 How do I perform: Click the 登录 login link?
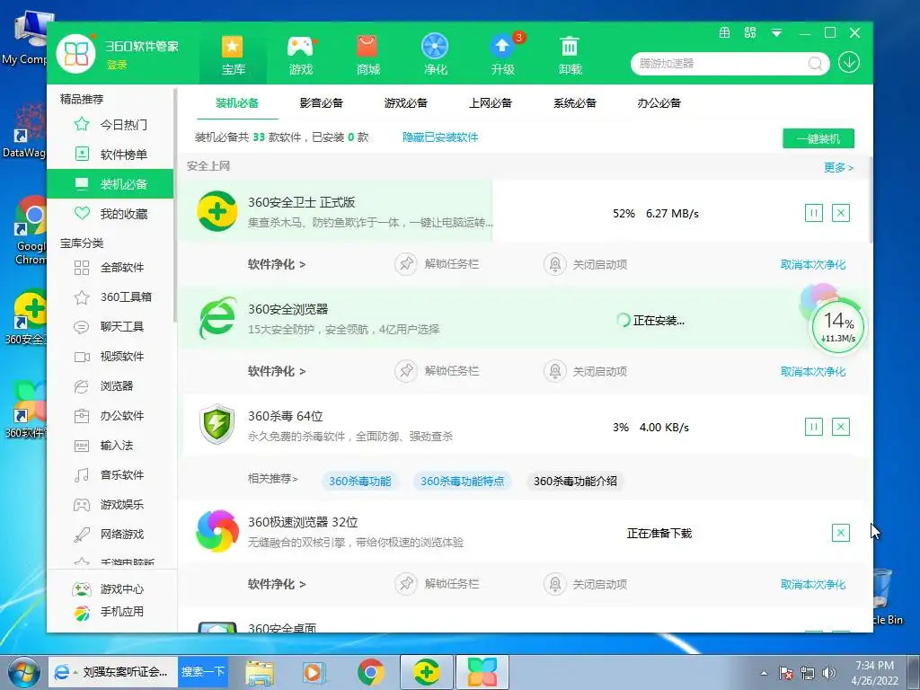click(117, 65)
